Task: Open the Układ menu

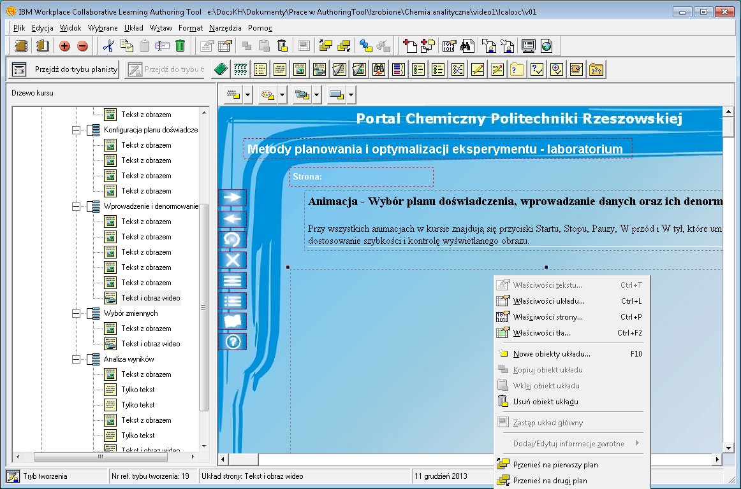Action: (x=134, y=28)
